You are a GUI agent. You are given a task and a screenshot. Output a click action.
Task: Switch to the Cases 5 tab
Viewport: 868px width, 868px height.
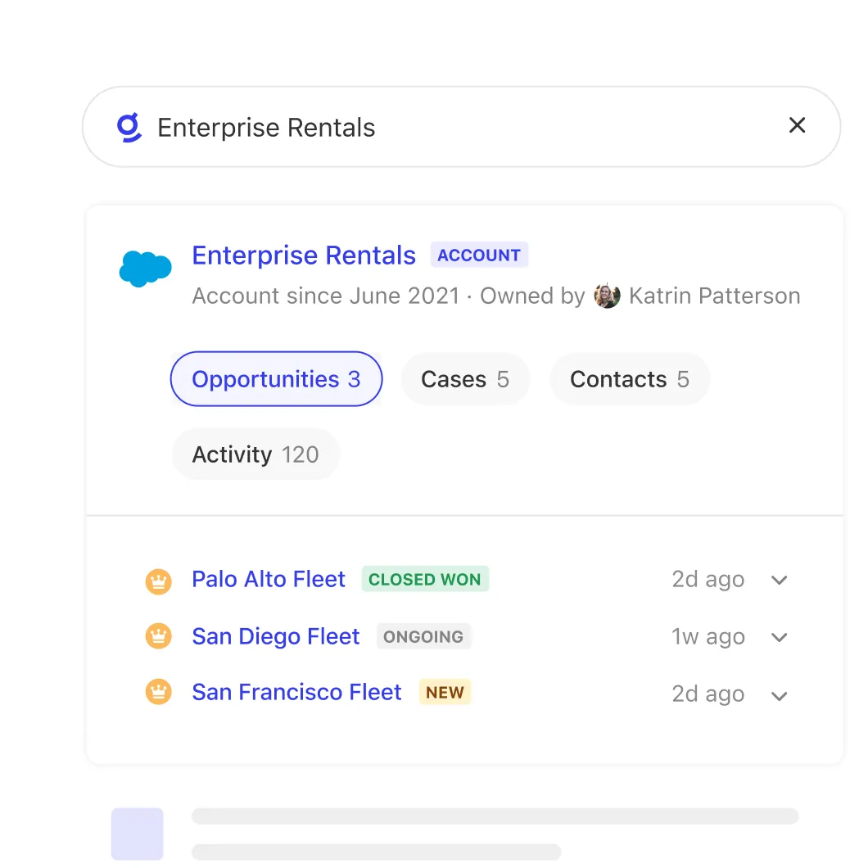coord(465,379)
